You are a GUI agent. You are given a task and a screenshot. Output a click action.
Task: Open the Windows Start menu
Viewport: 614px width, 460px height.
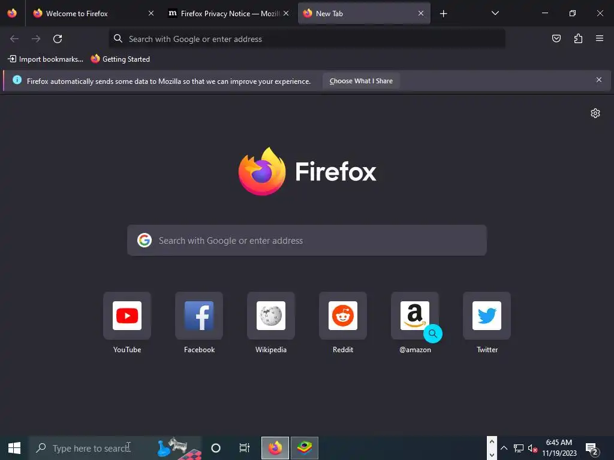(x=14, y=448)
